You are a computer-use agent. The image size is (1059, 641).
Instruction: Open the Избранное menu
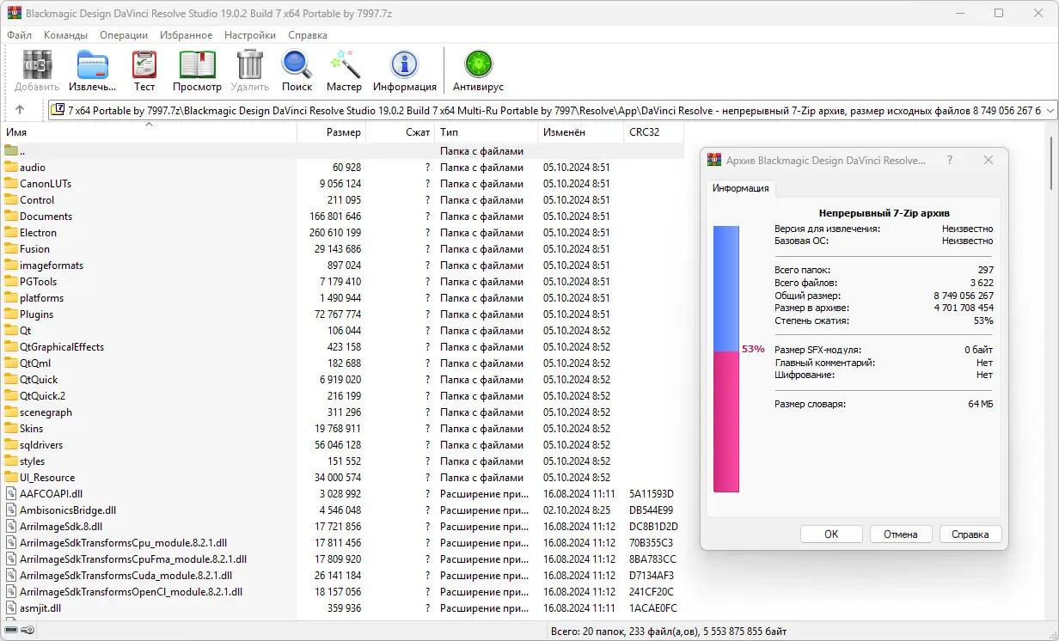click(186, 35)
